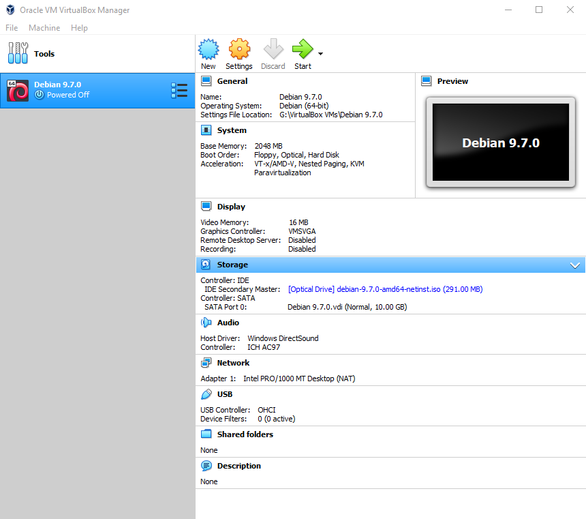Open the Audio settings header
Screen dimensions: 586x519
228,323
